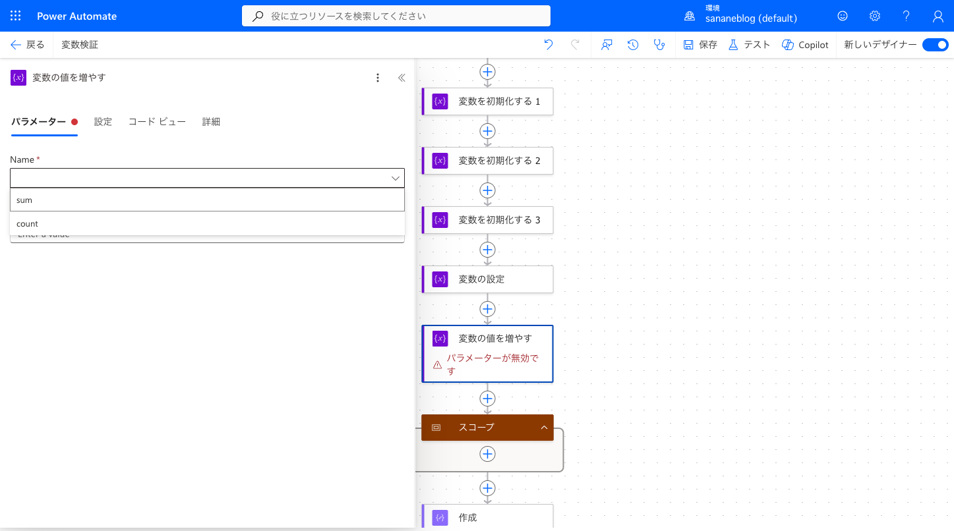Open the comments icon in toolbar
The width and height of the screenshot is (954, 531).
click(x=607, y=45)
